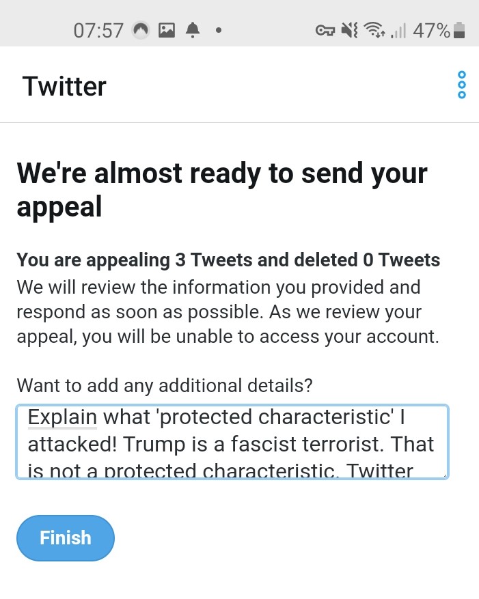Click the underlined word "Explain" in text box

tap(63, 417)
